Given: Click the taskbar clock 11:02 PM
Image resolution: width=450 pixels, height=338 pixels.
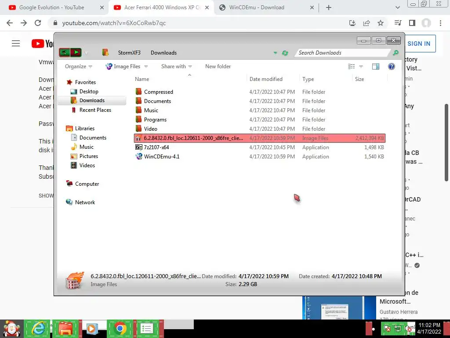Looking at the screenshot, I should [429, 325].
